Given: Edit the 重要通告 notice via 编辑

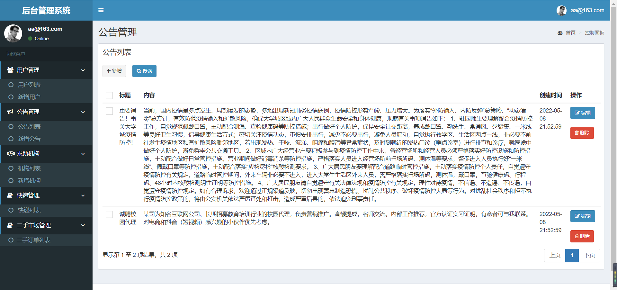Looking at the screenshot, I should click(x=583, y=113).
